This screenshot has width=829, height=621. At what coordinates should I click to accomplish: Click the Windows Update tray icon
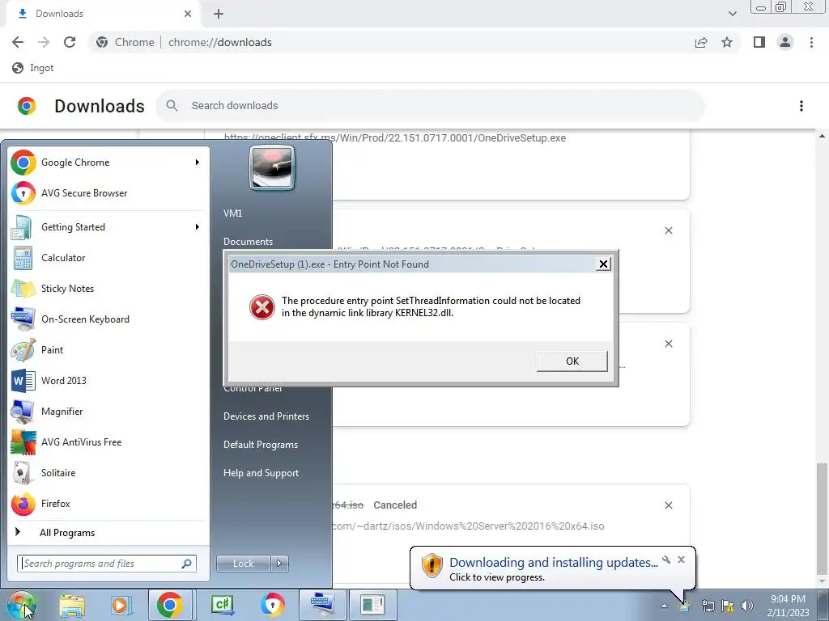[x=685, y=606]
